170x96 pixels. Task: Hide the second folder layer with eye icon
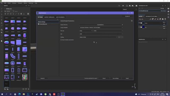[139, 27]
